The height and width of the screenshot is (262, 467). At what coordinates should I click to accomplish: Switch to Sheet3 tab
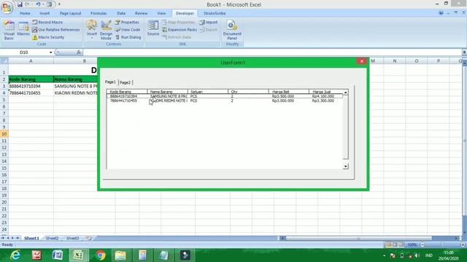pyautogui.click(x=72, y=238)
